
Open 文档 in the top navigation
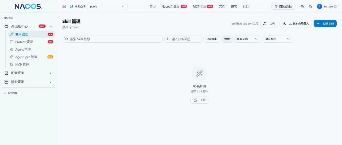[222, 6]
